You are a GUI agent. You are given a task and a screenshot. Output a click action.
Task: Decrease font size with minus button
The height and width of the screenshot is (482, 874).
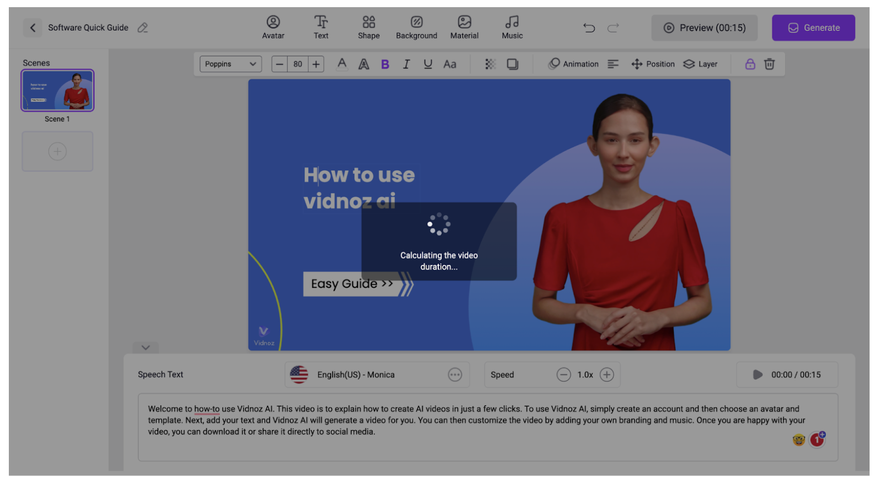280,64
